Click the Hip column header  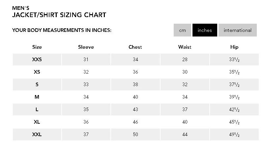pyautogui.click(x=234, y=47)
